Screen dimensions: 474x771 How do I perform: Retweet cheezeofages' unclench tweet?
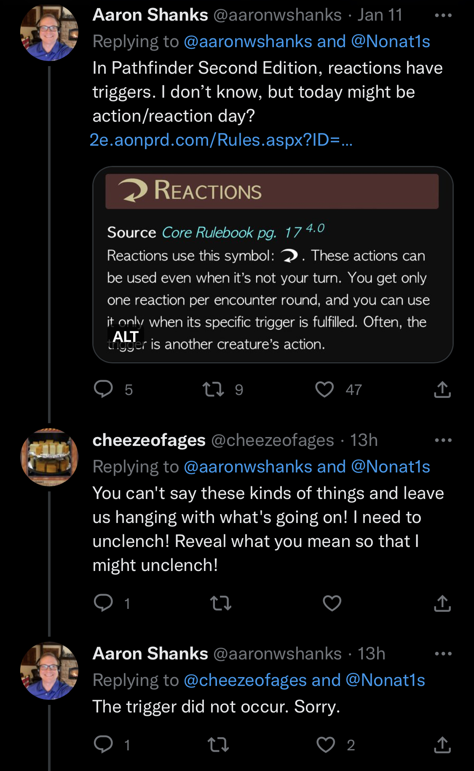221,603
